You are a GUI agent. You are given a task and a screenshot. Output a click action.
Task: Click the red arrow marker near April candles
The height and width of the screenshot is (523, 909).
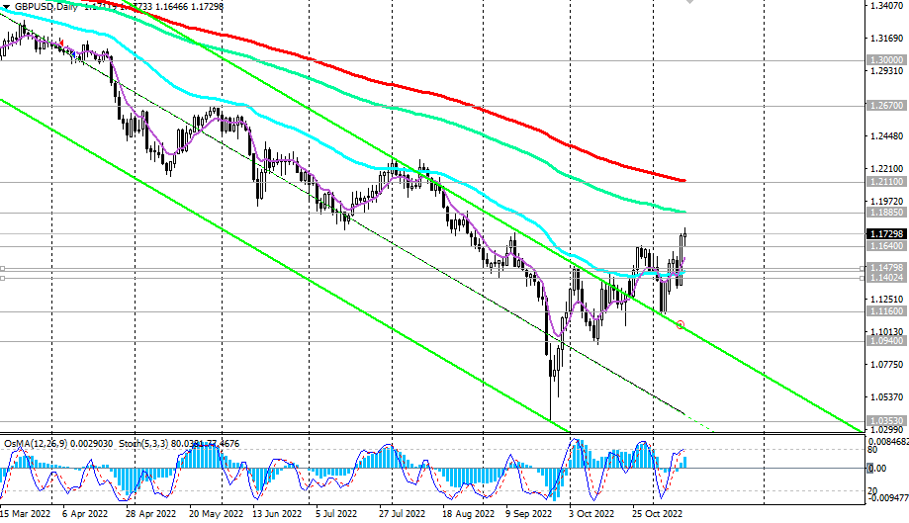(62, 44)
